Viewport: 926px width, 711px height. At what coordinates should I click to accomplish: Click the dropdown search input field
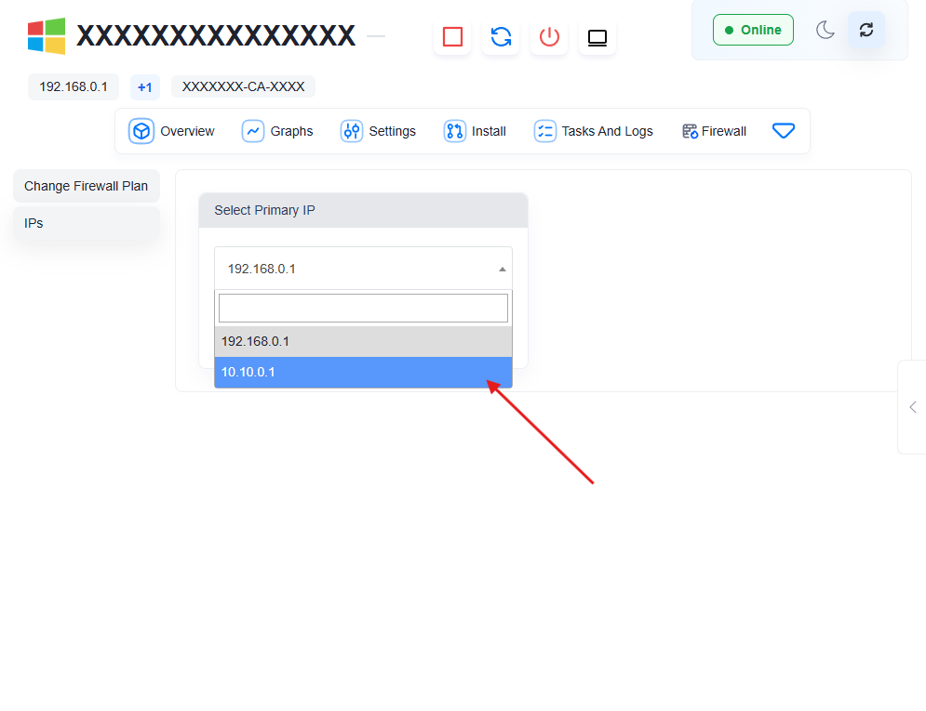click(x=363, y=308)
